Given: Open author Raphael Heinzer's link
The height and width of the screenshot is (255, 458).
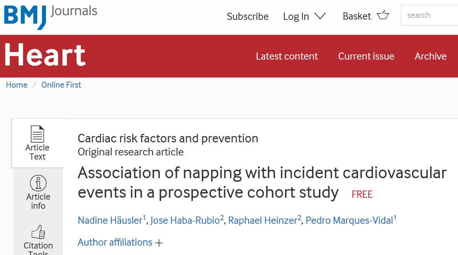Looking at the screenshot, I should click(x=263, y=220).
